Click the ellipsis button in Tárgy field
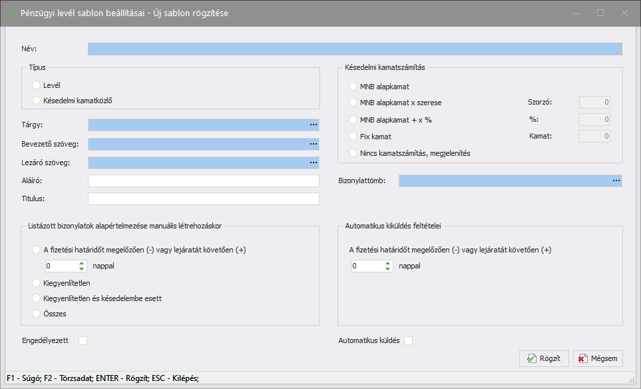This screenshot has width=641, height=389. (313, 125)
